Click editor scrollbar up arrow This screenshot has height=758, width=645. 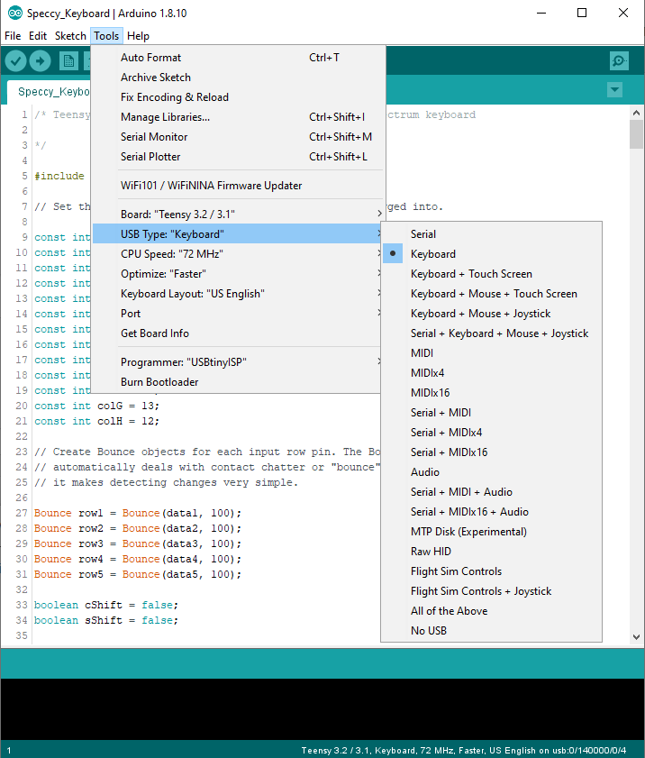tap(636, 113)
